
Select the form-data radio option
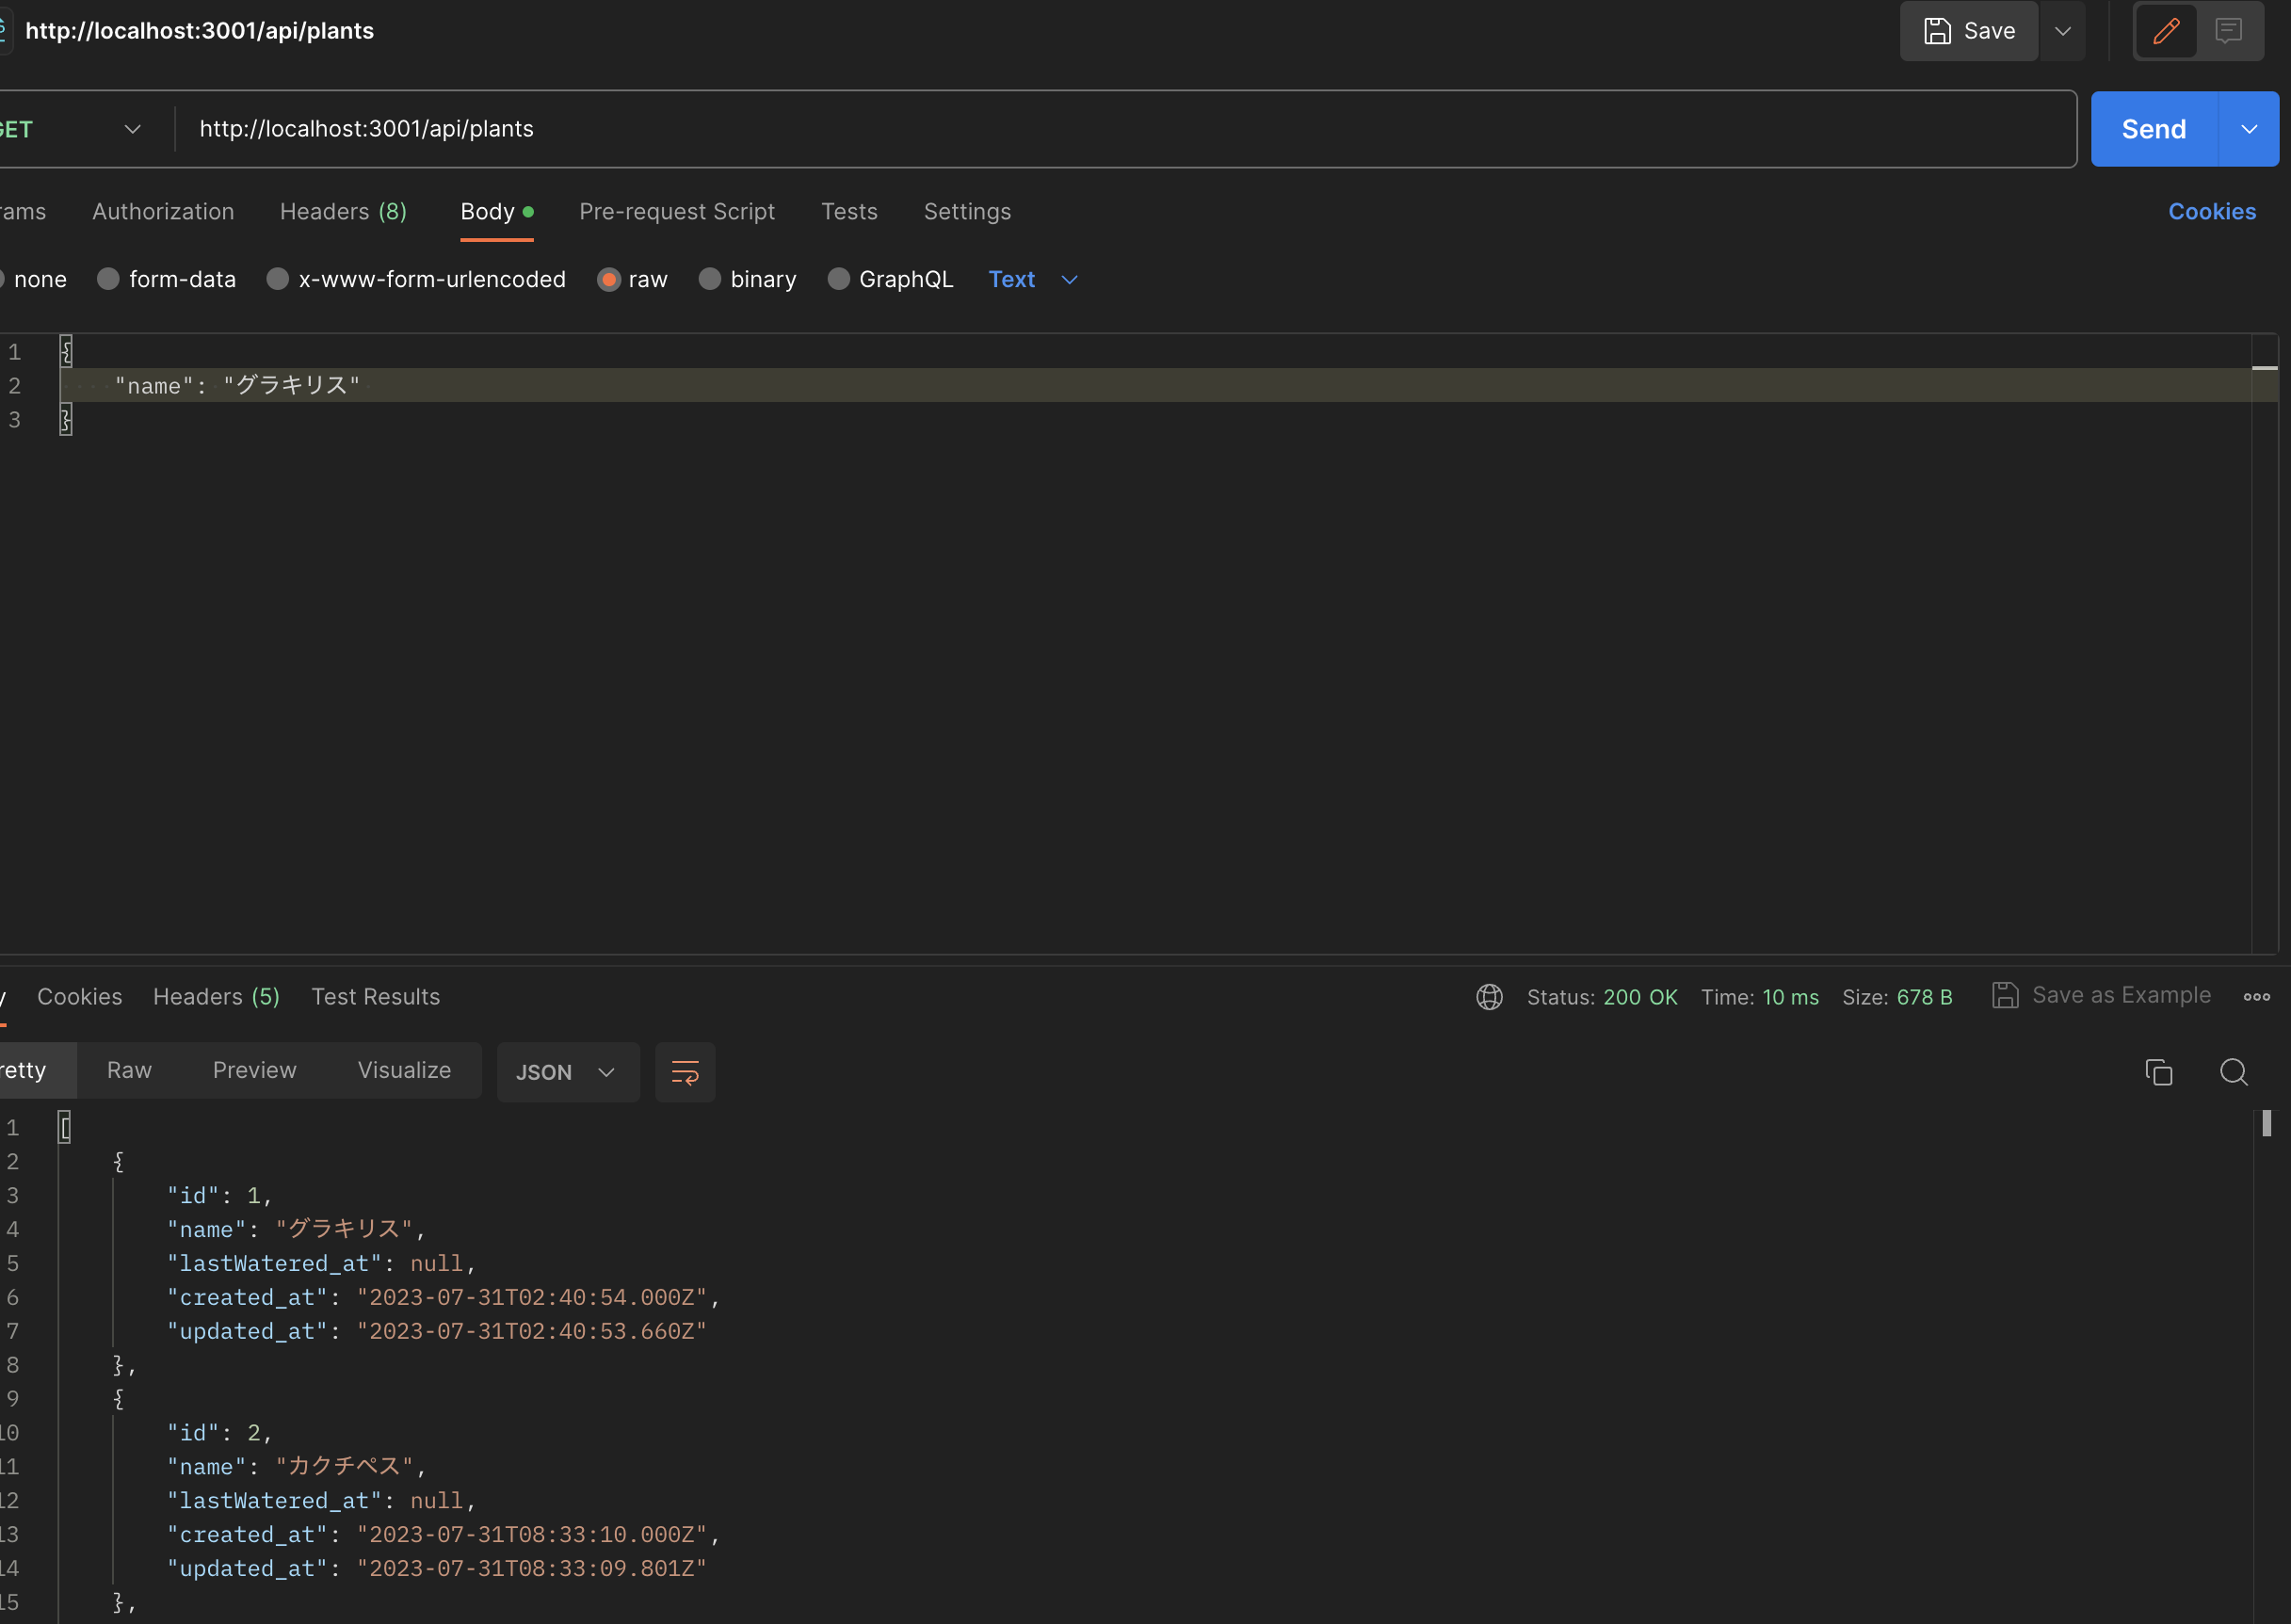click(108, 279)
